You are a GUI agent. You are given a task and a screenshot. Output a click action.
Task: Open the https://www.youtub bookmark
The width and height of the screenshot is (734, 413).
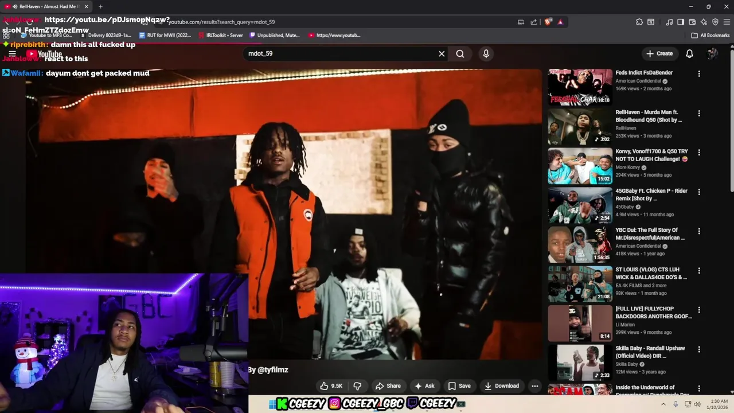pyautogui.click(x=334, y=35)
